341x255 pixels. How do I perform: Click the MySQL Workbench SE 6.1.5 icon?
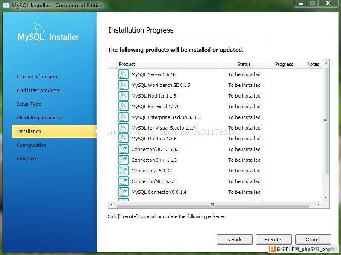[x=123, y=85]
